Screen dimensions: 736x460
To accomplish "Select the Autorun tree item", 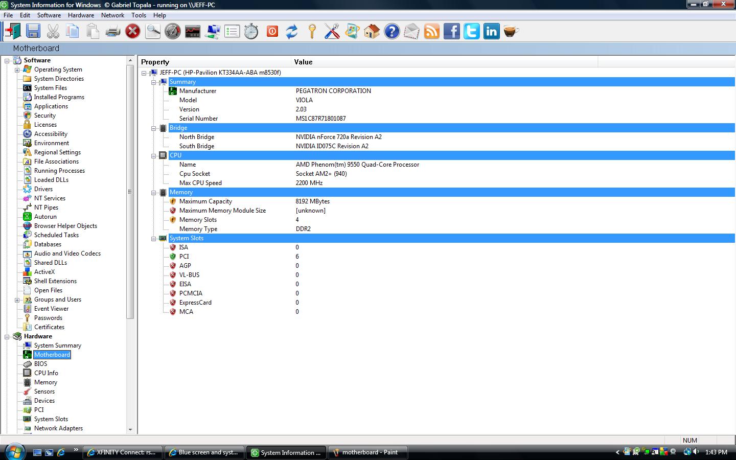I will (x=45, y=217).
